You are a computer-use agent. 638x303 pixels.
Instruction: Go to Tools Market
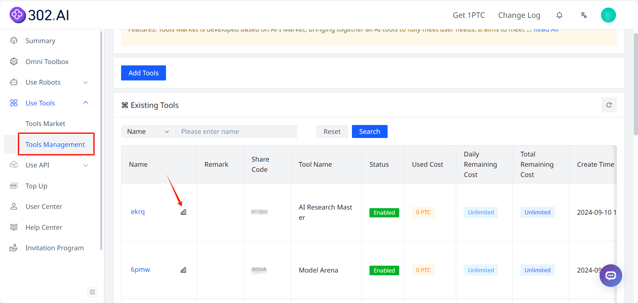coord(45,124)
